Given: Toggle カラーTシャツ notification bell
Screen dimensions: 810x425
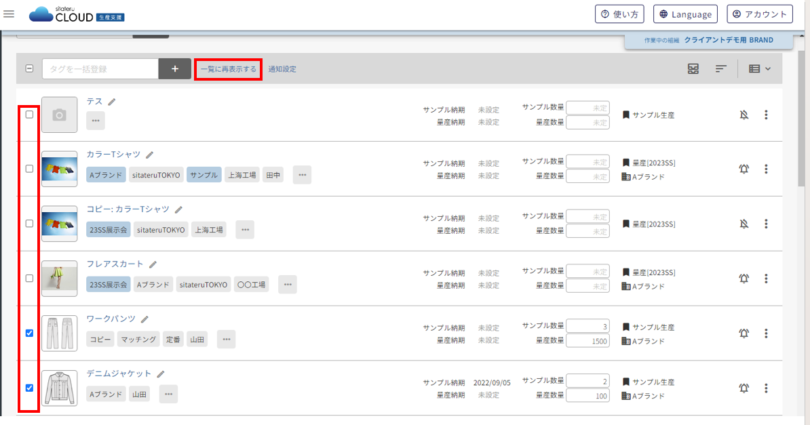Looking at the screenshot, I should [744, 169].
